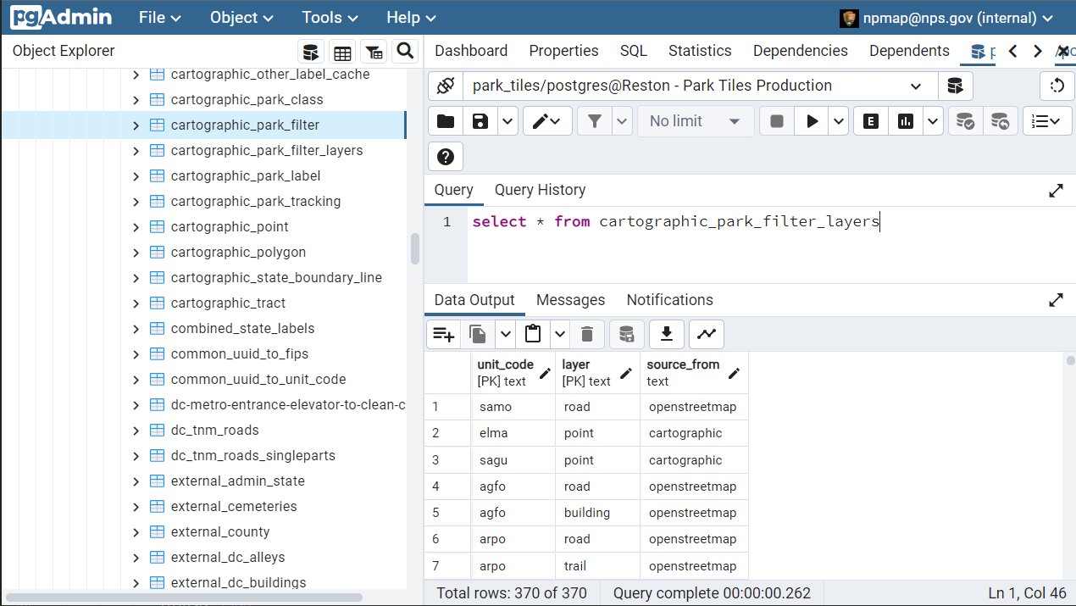Open the macros list dropdown button
Viewport: 1076px width, 606px height.
coord(1047,121)
